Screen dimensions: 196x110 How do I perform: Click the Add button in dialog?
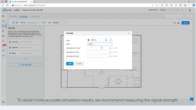(70, 64)
